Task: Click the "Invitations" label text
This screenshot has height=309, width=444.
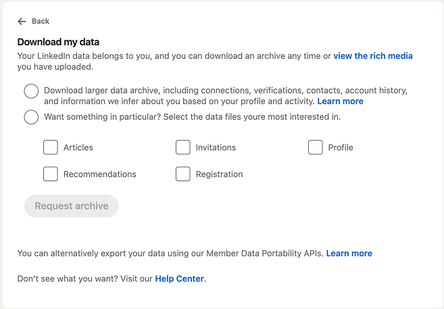Action: coord(216,147)
